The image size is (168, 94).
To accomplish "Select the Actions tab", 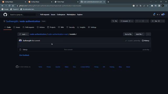I will [41, 27].
